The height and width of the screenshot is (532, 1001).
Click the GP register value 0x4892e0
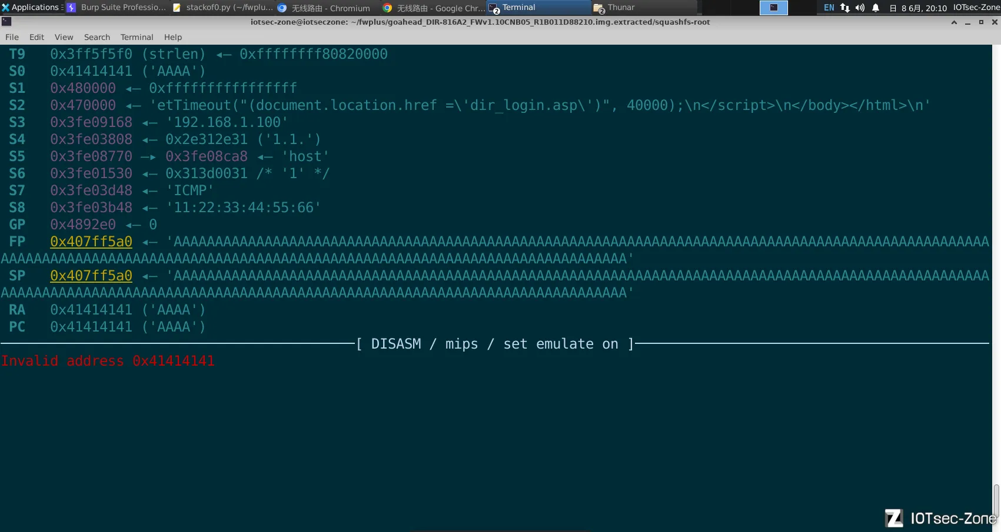coord(83,225)
